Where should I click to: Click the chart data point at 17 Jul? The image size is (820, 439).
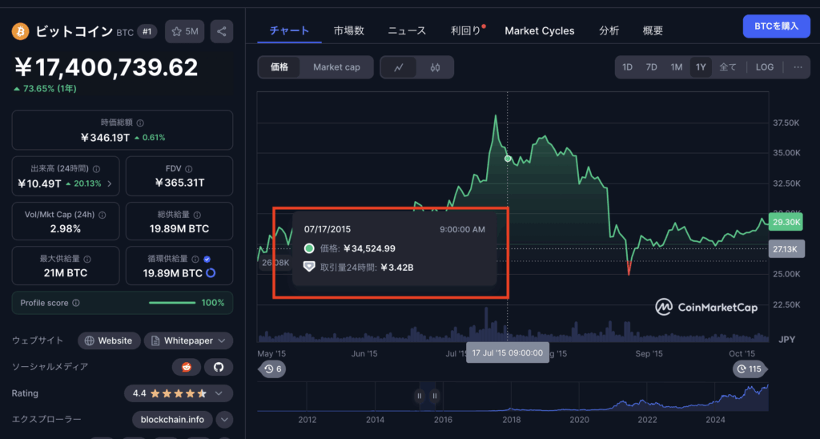tap(507, 159)
